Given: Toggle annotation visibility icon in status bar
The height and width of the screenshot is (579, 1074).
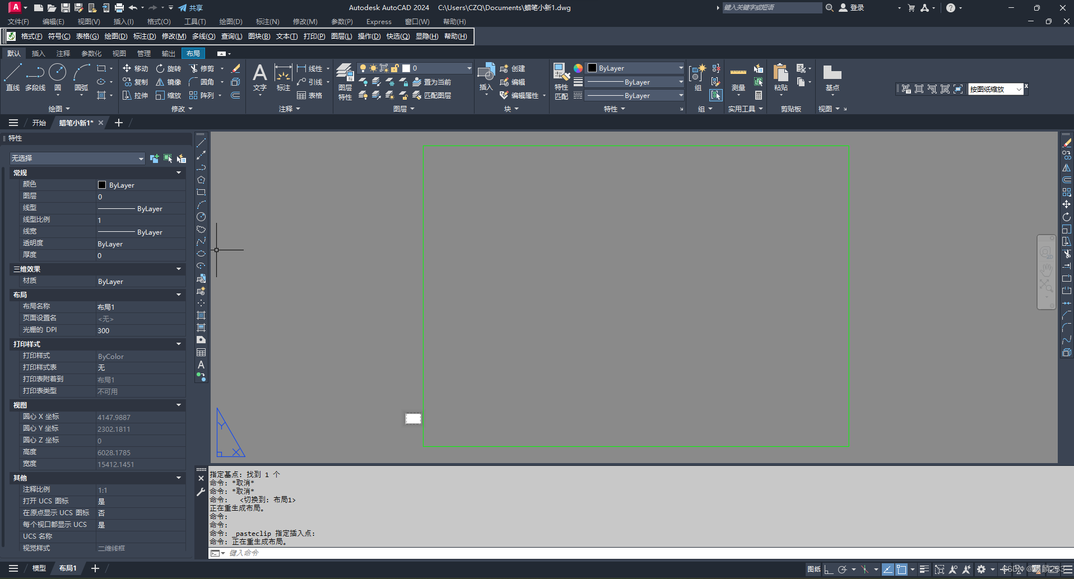Looking at the screenshot, I should (953, 569).
